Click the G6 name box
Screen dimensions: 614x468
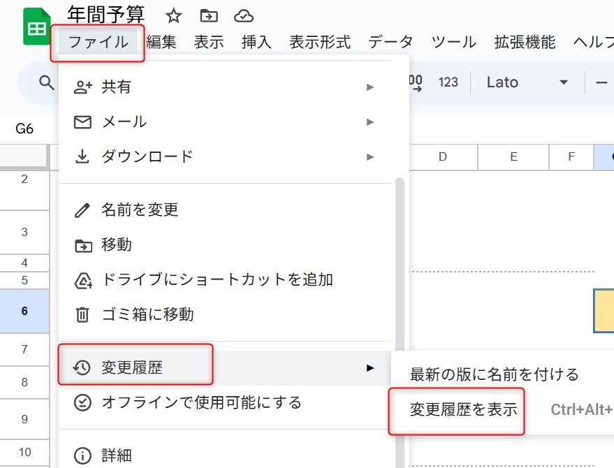click(x=24, y=129)
